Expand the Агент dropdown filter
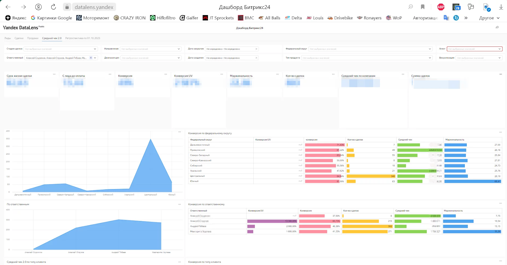 tap(474, 49)
